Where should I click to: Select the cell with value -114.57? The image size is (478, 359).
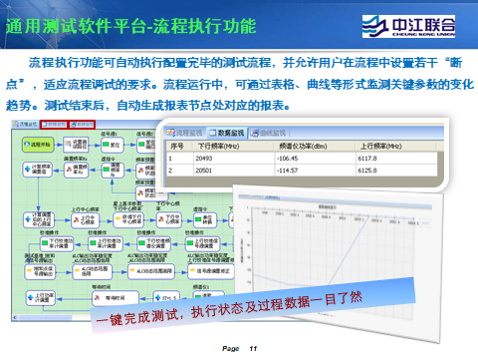pos(316,171)
